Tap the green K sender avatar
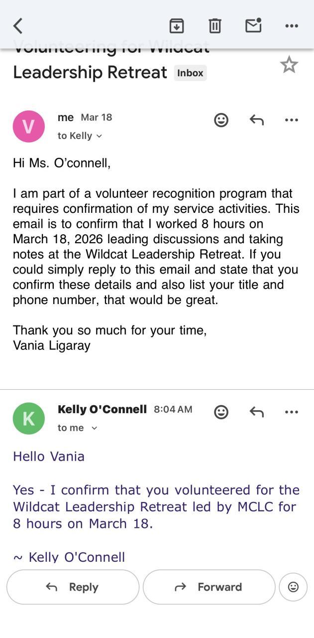This screenshot has height=638, width=314. (x=29, y=419)
